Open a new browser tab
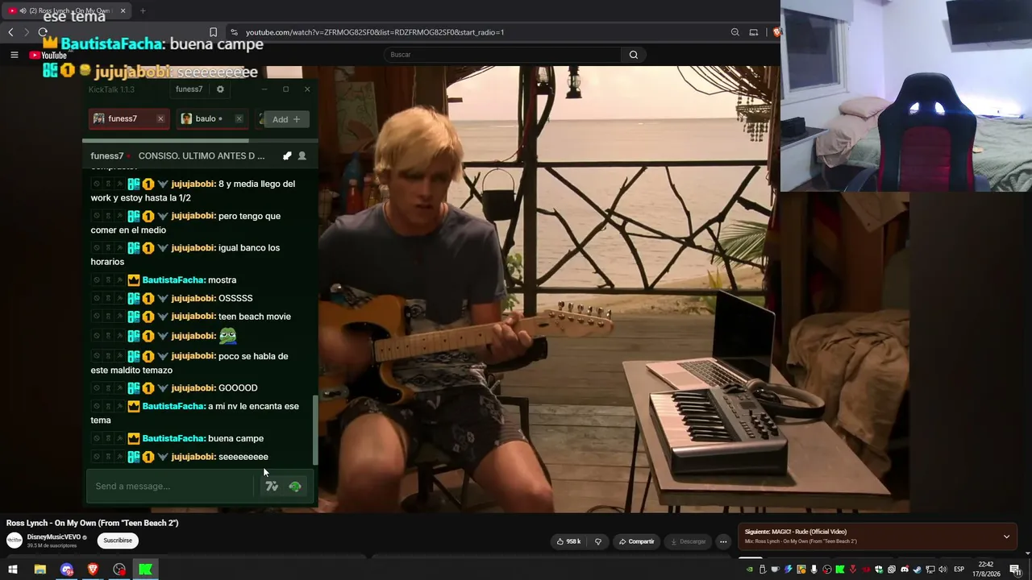 pos(143,11)
